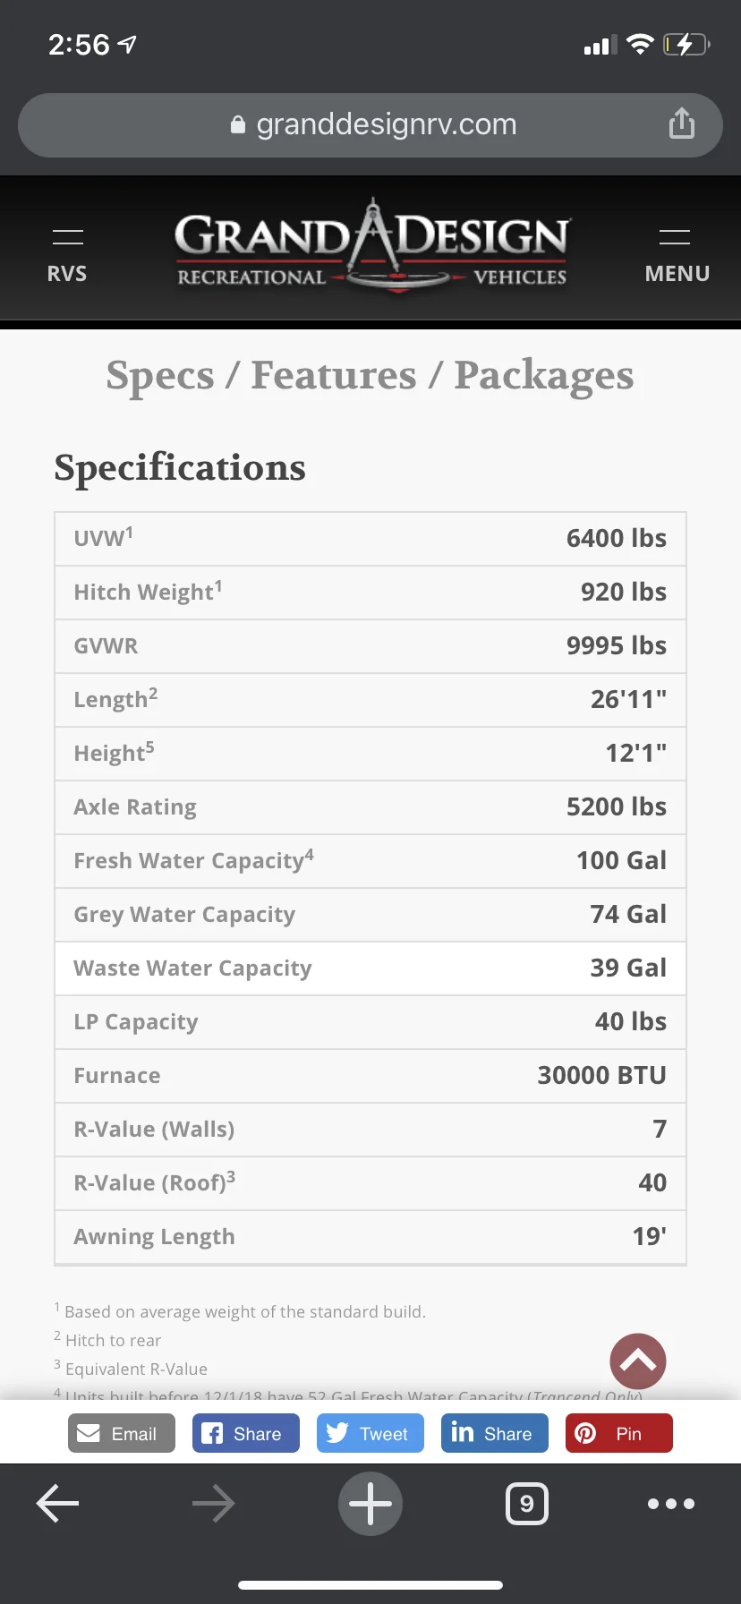Share on LinkedIn button
This screenshot has width=741, height=1604.
coord(495,1433)
